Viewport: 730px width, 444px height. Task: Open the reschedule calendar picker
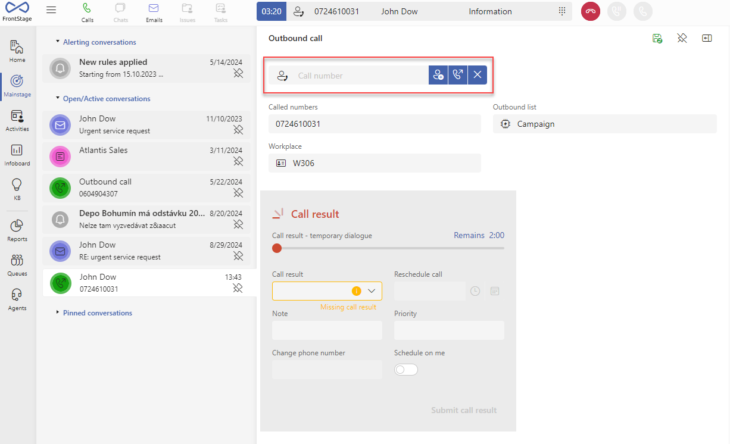pyautogui.click(x=495, y=291)
